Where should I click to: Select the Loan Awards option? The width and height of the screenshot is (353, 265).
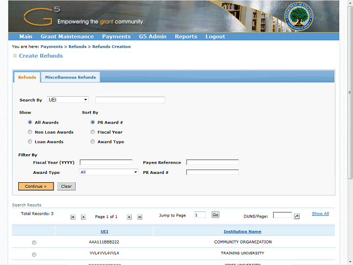30,142
